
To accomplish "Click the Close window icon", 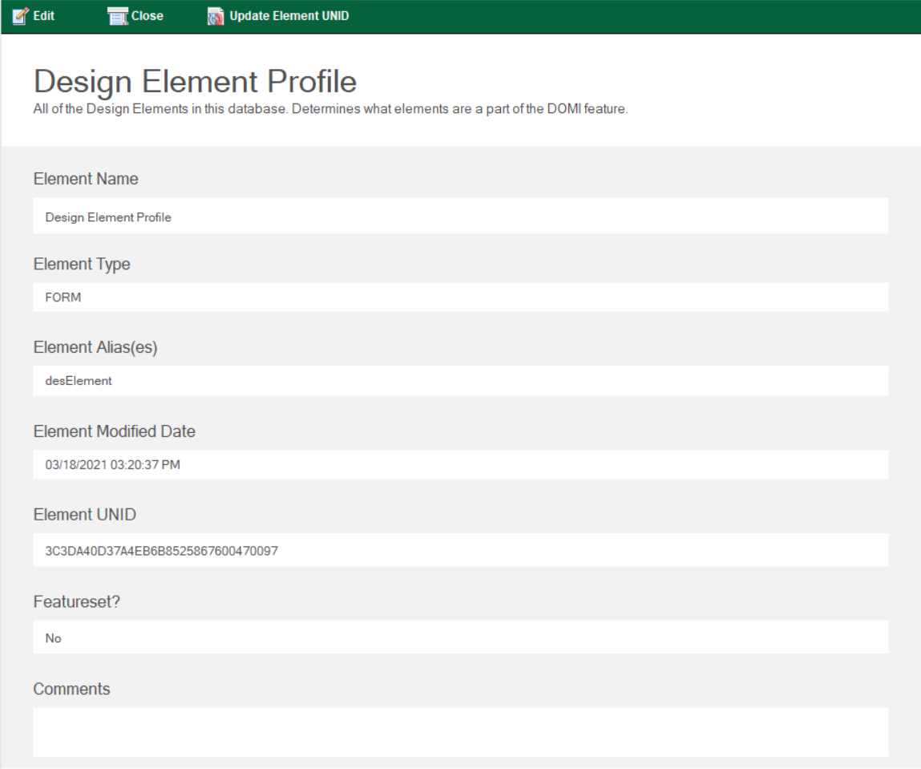I will pyautogui.click(x=118, y=17).
